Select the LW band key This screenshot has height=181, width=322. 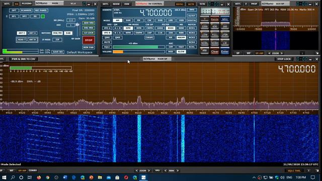pos(225,43)
